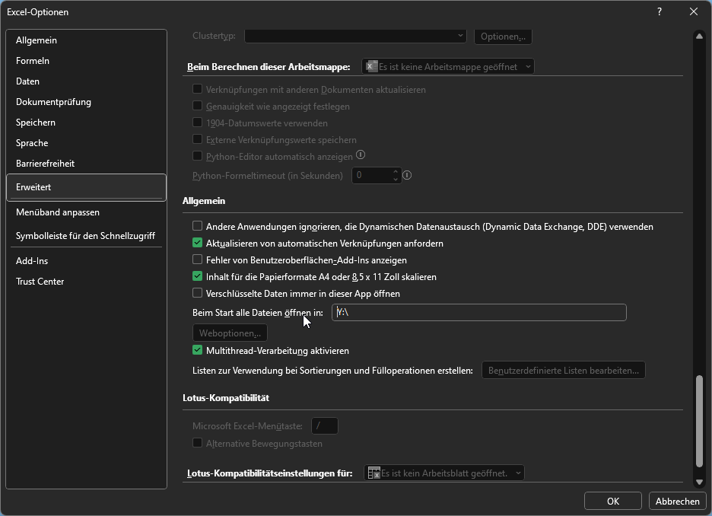Click the info icon beside Python-Editor automatisch anzeigen
712x516 pixels.
click(361, 155)
